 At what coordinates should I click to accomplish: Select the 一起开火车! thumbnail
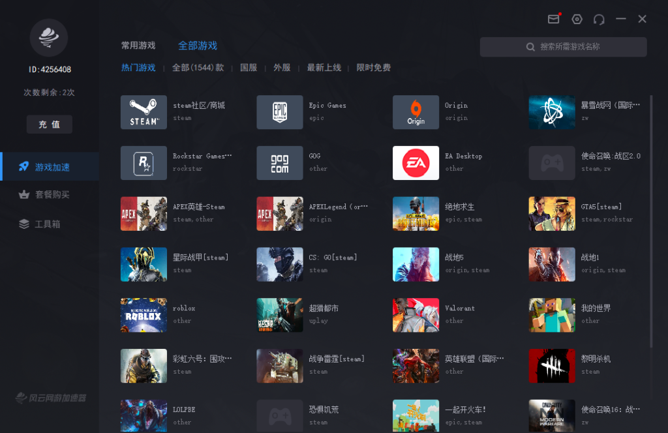[x=416, y=415]
